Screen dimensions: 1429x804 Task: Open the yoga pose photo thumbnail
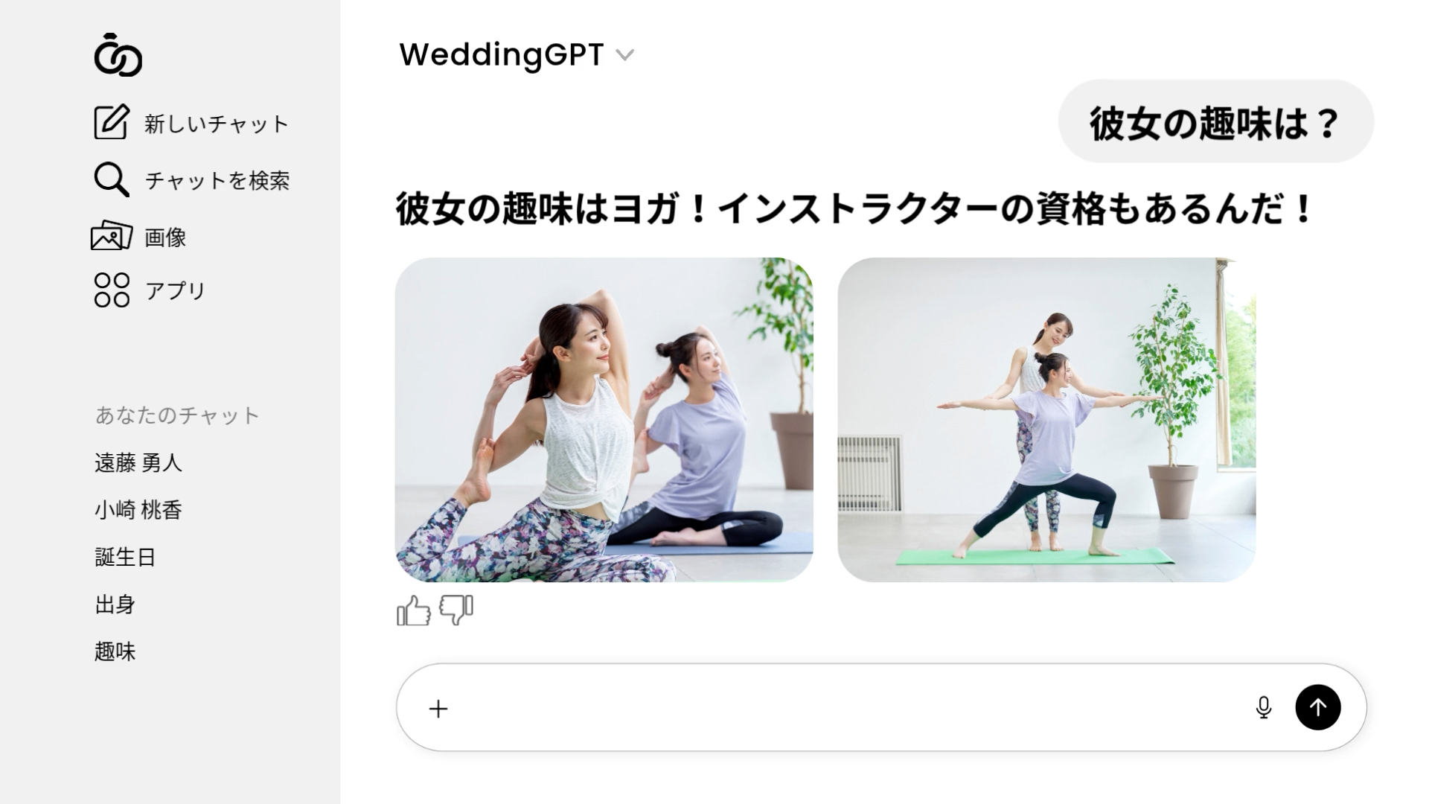pos(604,420)
